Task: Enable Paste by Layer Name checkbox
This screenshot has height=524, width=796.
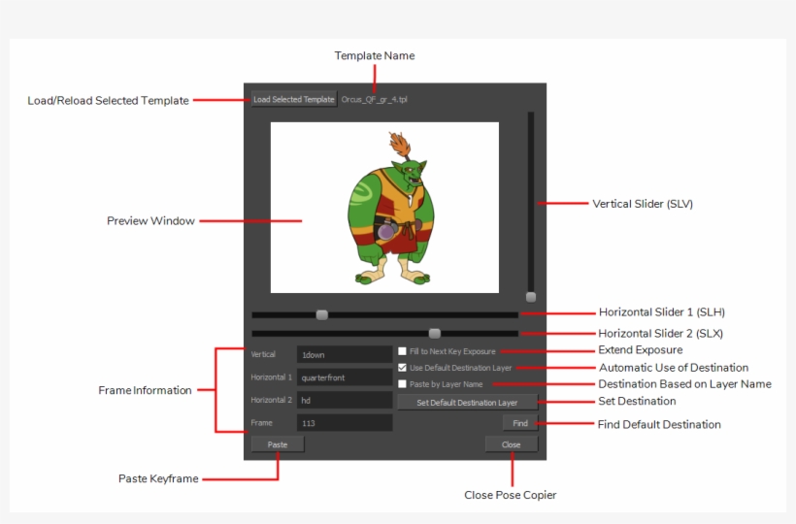Action: tap(403, 384)
